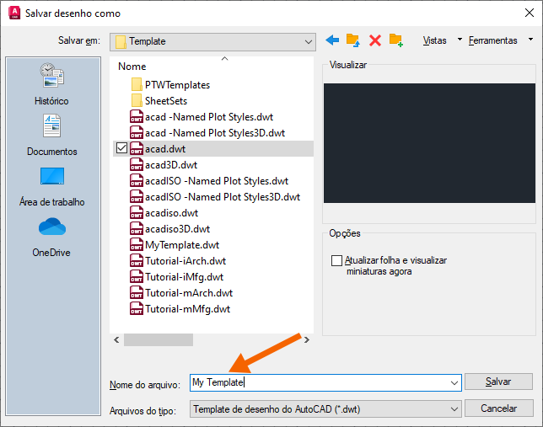The image size is (543, 427).
Task: Click the horizontal scrollbar right arrow
Action: point(306,339)
